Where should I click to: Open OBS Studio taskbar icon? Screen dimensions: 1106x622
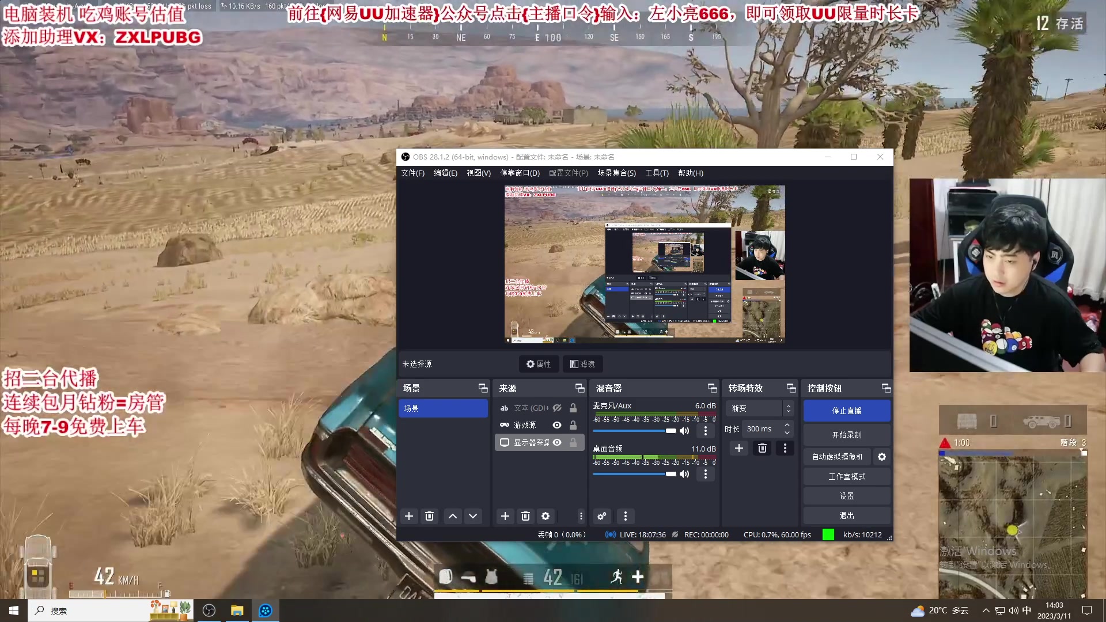tap(209, 610)
